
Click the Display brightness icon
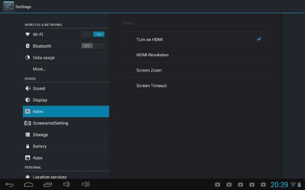coord(27,100)
